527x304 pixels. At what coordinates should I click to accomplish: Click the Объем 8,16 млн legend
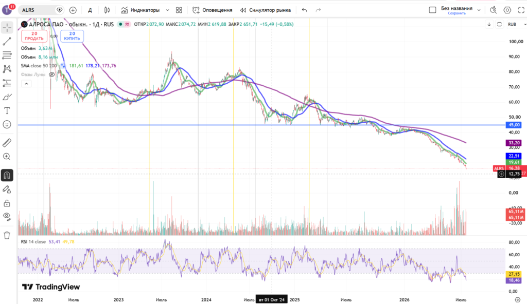[39, 57]
